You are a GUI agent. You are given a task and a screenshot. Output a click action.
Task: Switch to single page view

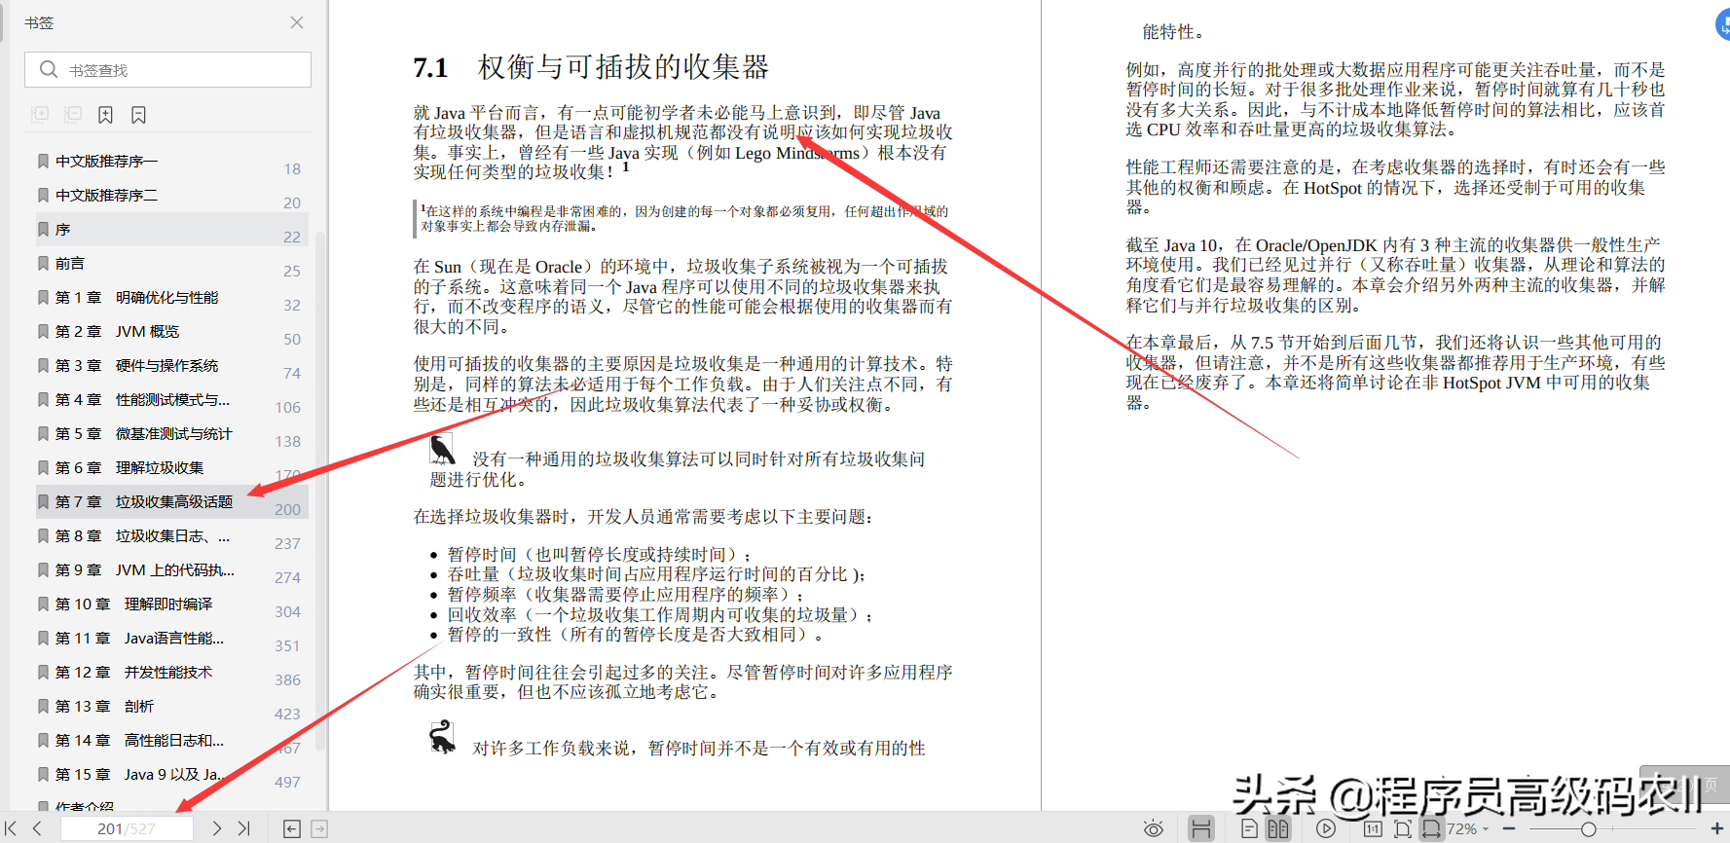tap(1250, 828)
